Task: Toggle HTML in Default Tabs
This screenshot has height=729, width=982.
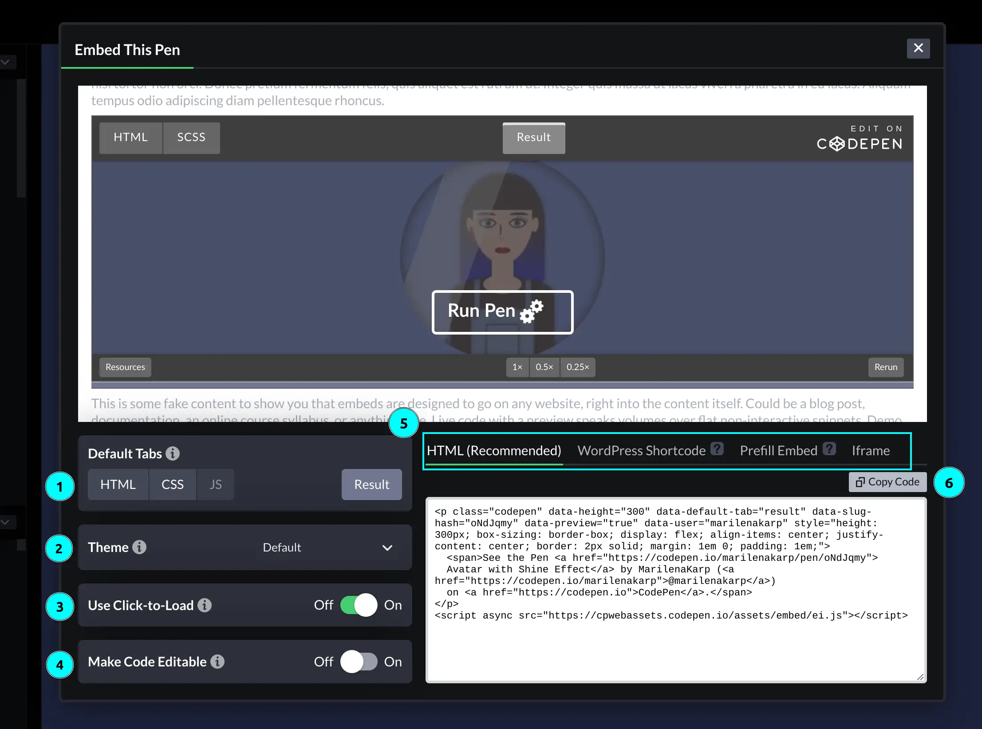Action: (x=118, y=485)
